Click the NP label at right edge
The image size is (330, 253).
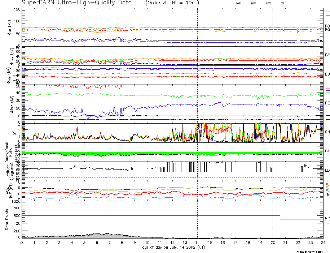[327, 218]
